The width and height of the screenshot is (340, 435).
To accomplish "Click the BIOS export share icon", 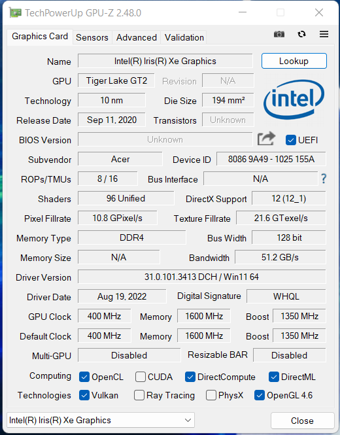I will pos(266,139).
